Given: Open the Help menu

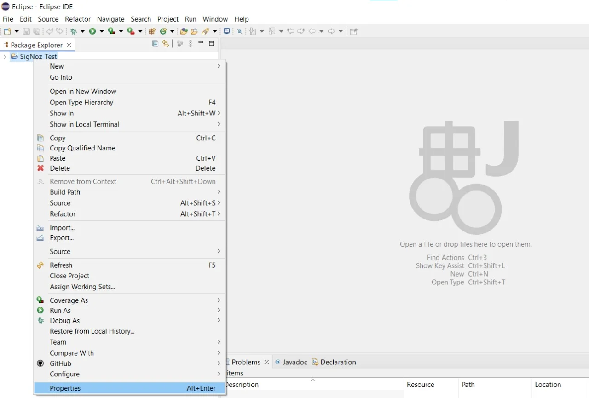Looking at the screenshot, I should click(242, 19).
